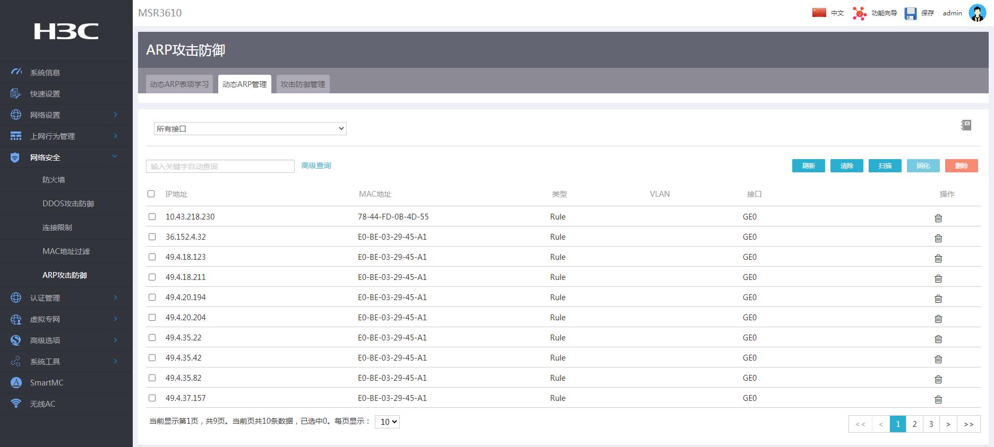
Task: Open DDOS攻击防御 in the sidebar
Action: [x=68, y=204]
